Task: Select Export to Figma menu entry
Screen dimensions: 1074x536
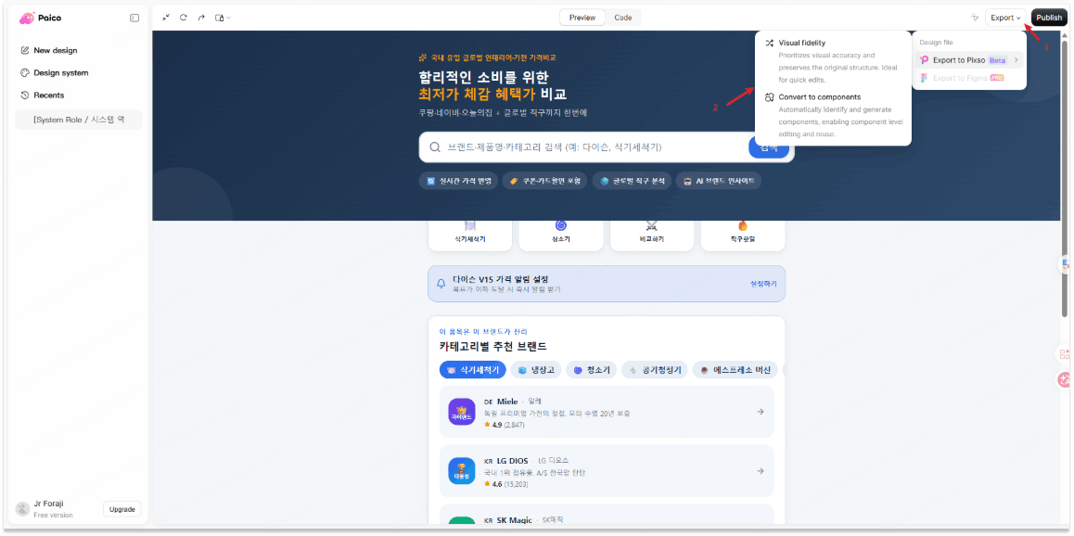Action: click(x=969, y=78)
